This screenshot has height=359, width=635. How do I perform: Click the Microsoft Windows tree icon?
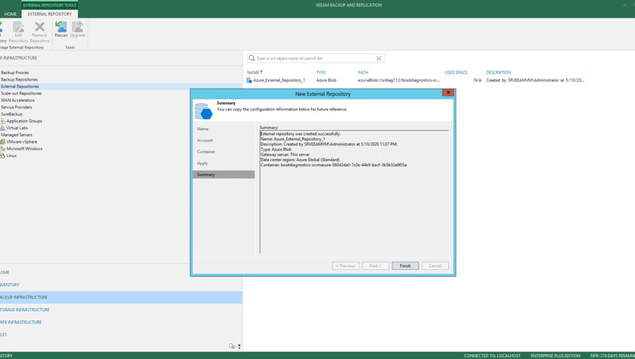click(x=2, y=148)
